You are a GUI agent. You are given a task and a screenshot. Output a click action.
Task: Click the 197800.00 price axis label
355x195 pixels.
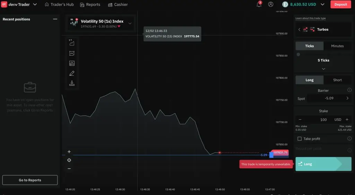[x=282, y=78]
